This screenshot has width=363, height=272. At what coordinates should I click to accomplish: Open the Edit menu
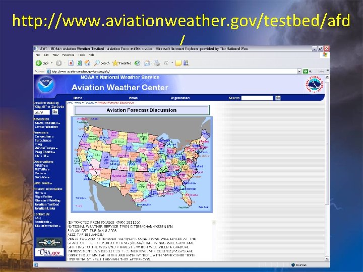click(46, 55)
